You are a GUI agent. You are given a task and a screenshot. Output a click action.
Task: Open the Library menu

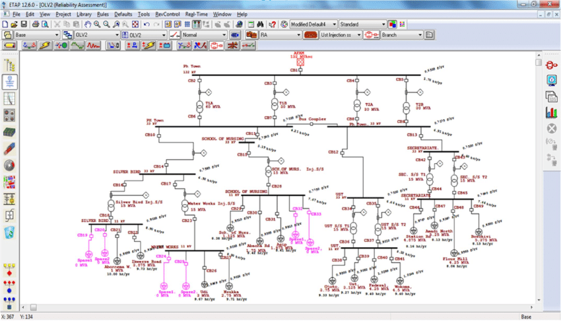click(84, 14)
